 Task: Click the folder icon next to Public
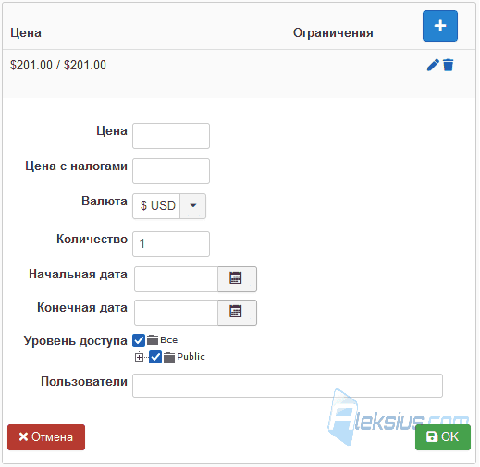click(169, 357)
